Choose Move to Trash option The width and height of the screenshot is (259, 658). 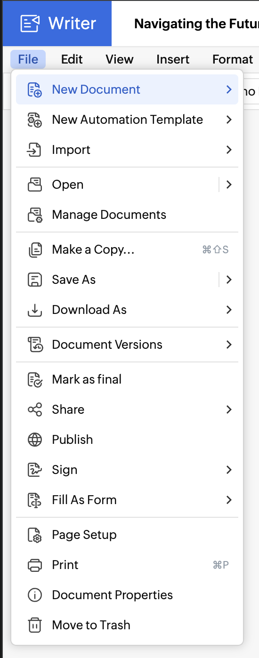click(x=127, y=625)
